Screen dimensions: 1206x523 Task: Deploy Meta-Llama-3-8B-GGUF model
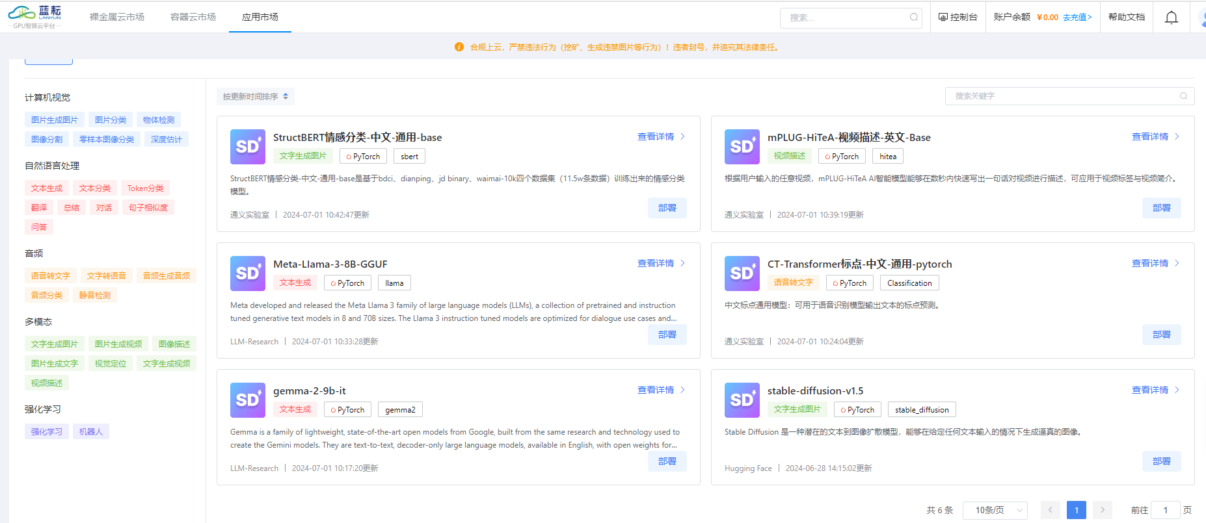(667, 335)
